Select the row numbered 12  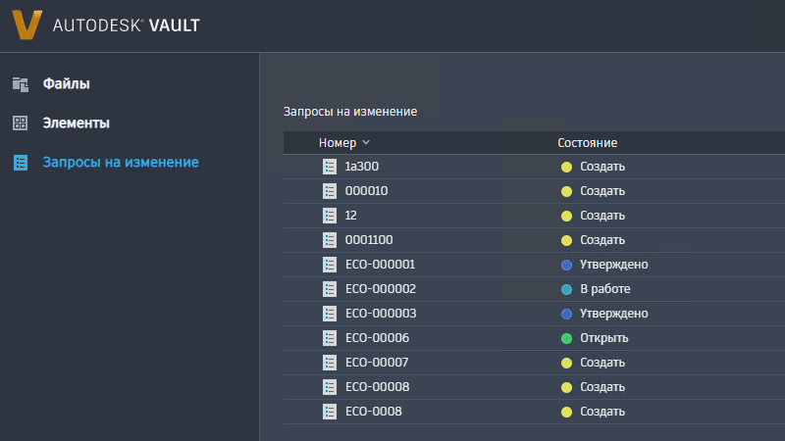point(351,216)
